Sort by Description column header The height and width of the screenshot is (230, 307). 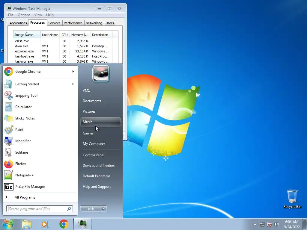click(x=101, y=35)
